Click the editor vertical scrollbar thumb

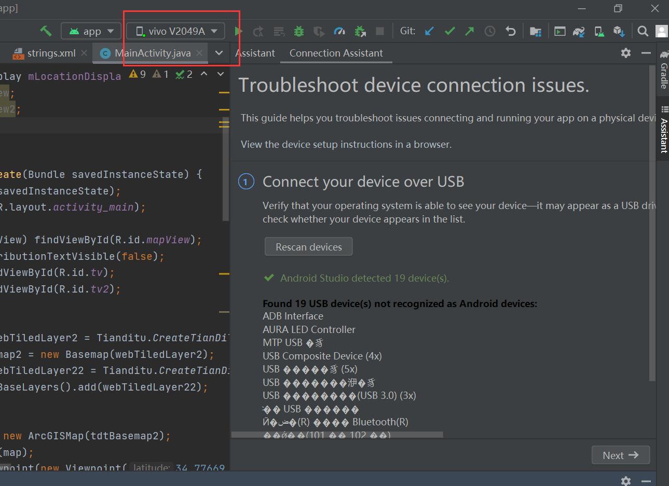point(225,170)
